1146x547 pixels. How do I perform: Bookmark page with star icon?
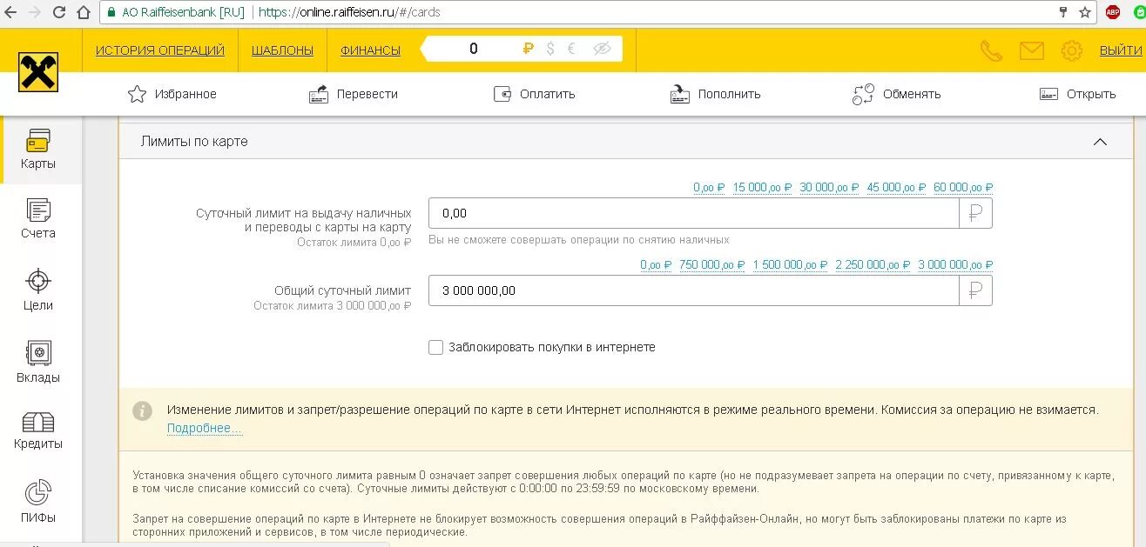(1085, 12)
